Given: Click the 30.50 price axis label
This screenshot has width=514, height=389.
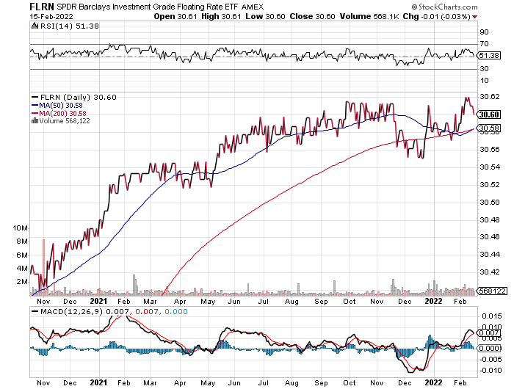Looking at the screenshot, I should point(490,202).
